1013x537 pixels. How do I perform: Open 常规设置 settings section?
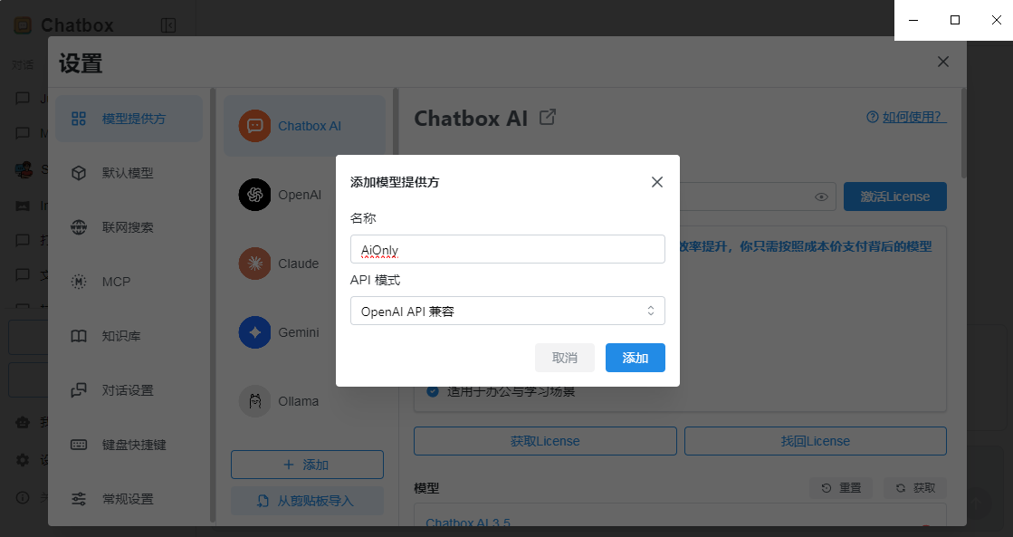pos(129,499)
